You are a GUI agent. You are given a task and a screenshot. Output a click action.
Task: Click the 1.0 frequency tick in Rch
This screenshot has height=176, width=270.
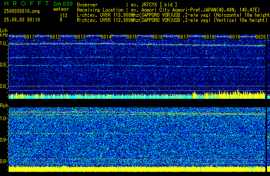coord(3,118)
